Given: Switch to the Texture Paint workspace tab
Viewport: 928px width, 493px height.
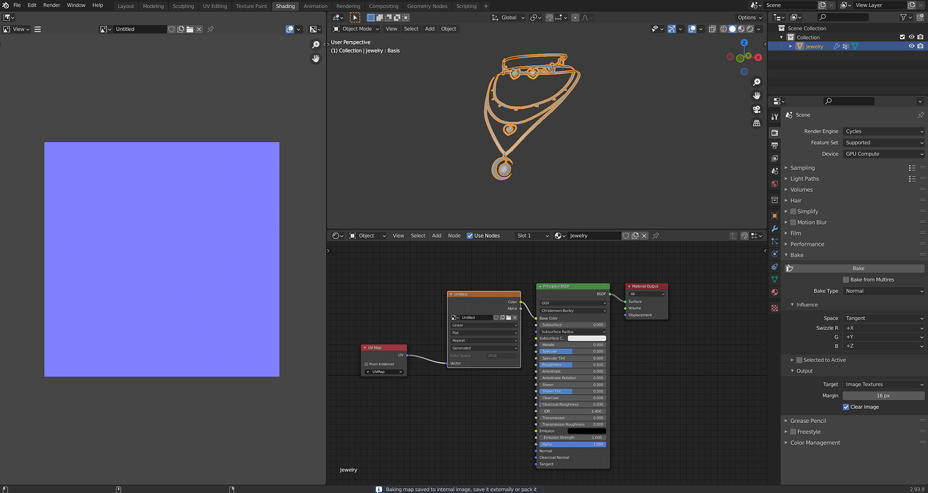Looking at the screenshot, I should pos(251,6).
